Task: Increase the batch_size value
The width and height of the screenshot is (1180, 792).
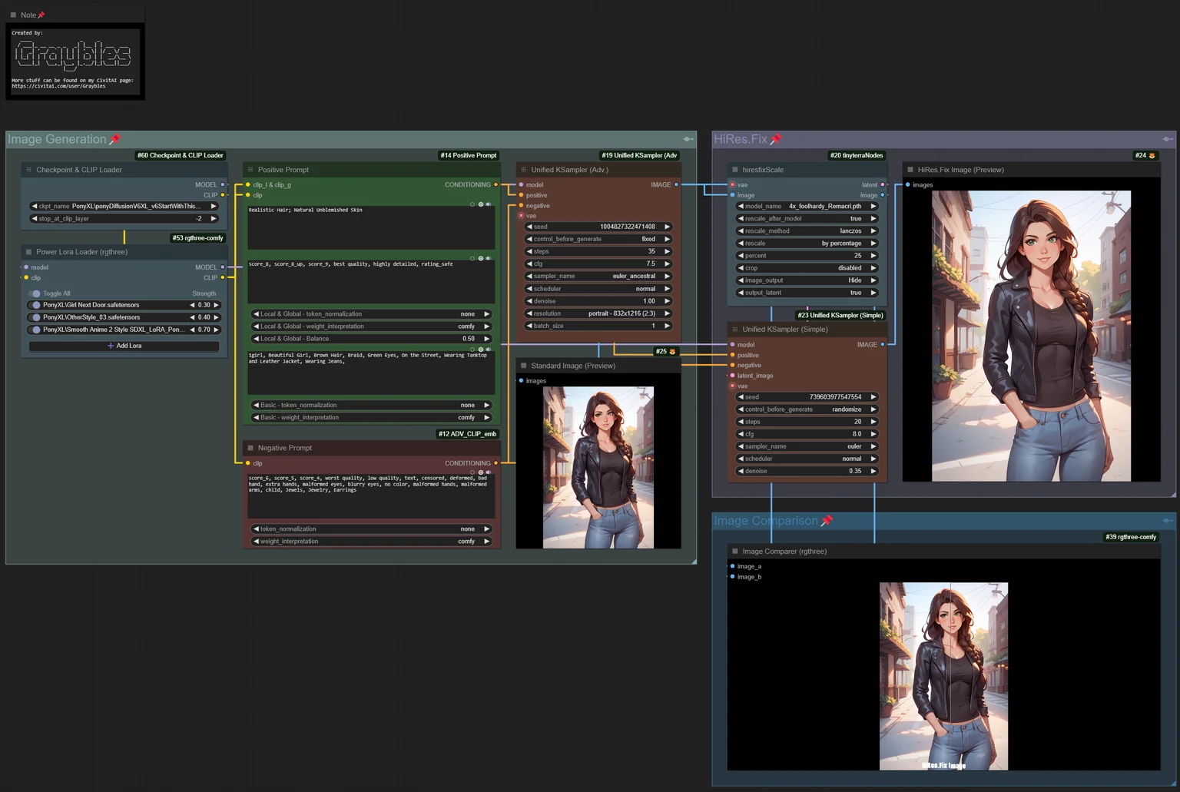Action: 668,326
